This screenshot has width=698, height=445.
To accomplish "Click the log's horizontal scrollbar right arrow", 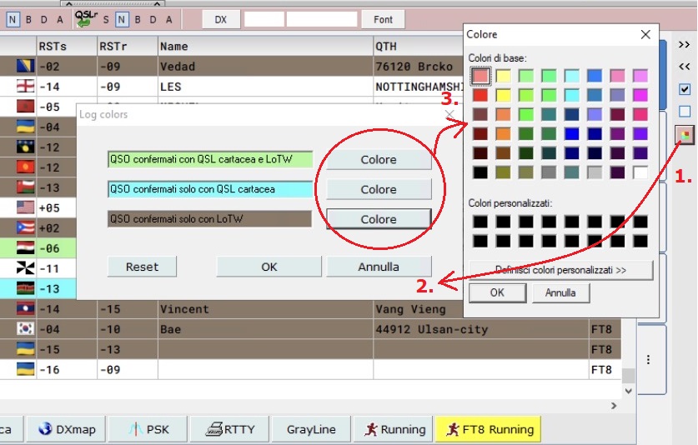I will click(614, 405).
